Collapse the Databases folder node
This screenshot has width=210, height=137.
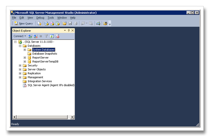[20, 46]
